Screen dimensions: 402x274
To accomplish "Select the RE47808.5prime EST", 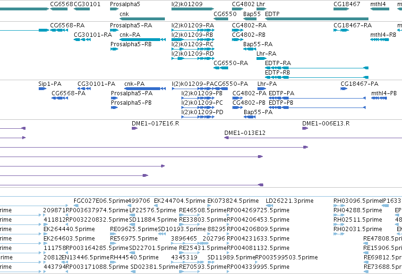I will click(x=366, y=243).
